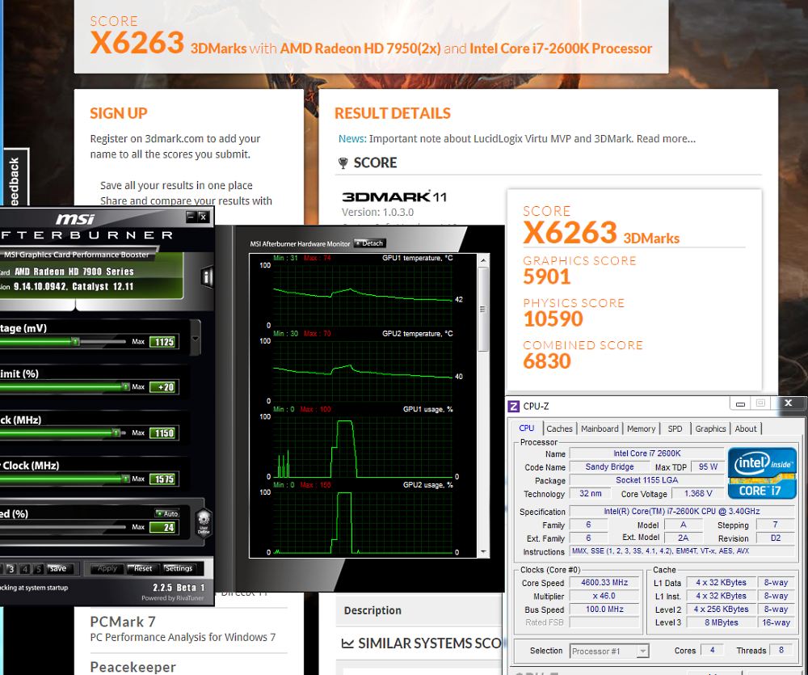Click the Description heading
Viewport: 808px width, 675px height.
pos(372,610)
